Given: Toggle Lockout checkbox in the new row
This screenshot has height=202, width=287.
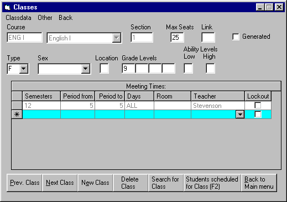Looking at the screenshot, I should click(x=258, y=114).
